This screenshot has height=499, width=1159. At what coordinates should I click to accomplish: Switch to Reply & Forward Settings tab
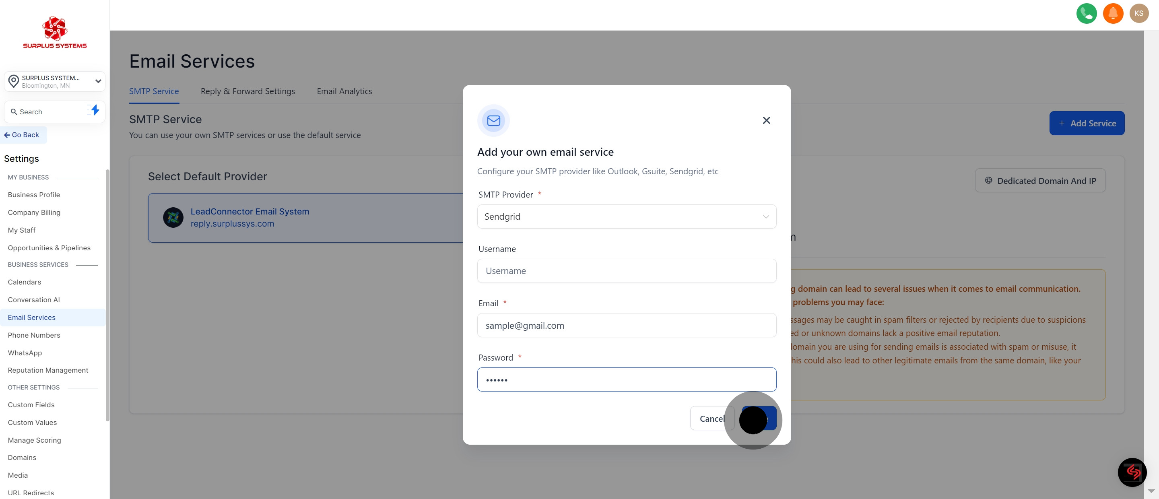coord(247,91)
